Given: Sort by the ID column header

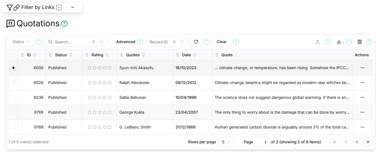Looking at the screenshot, I should (x=31, y=55).
